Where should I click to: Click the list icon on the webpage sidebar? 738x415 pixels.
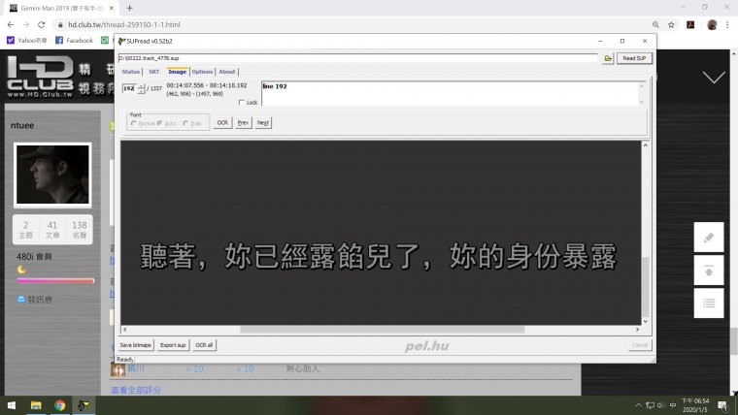tap(709, 303)
